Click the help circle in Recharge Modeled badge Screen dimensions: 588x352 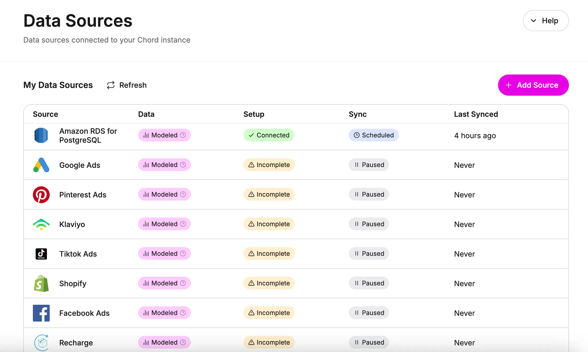183,342
